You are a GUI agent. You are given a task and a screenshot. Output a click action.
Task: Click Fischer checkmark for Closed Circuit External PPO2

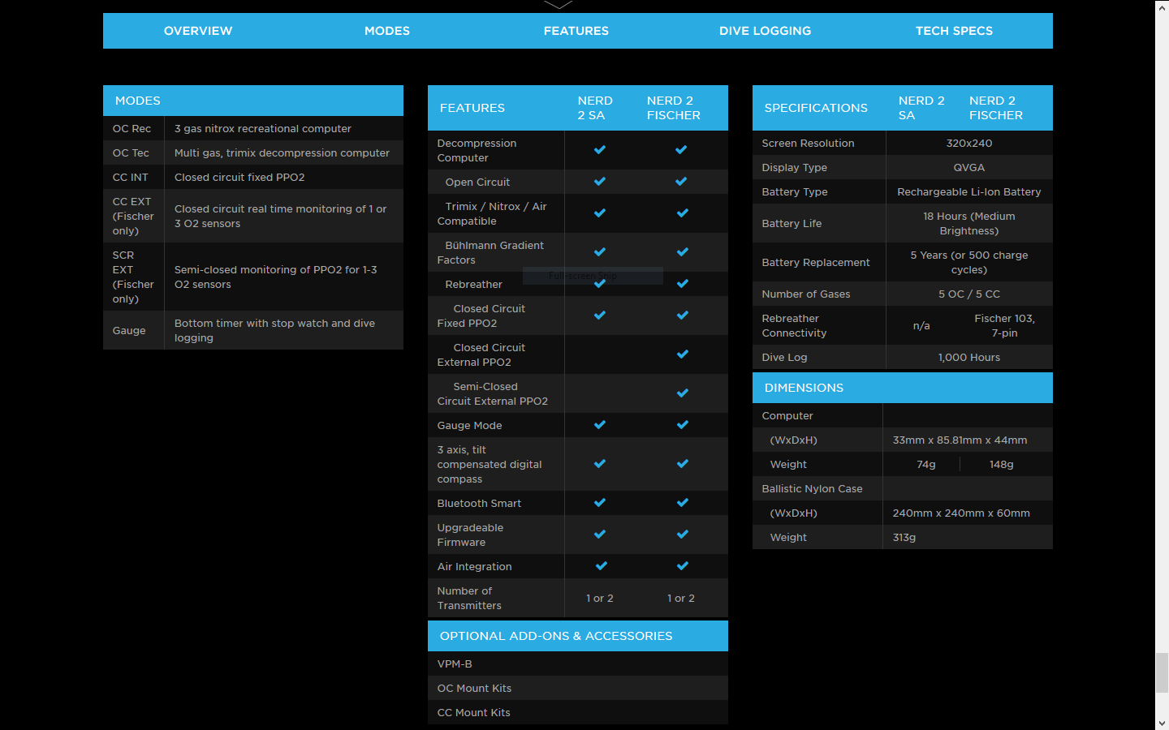point(683,354)
